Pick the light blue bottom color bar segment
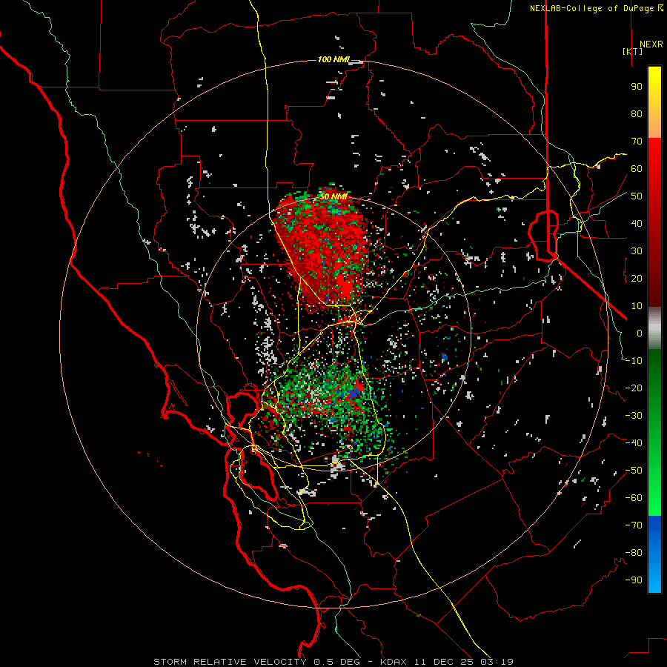The width and height of the screenshot is (667, 667). [x=654, y=577]
